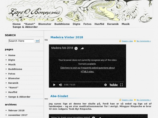The width and height of the screenshot is (158, 118).
Task: Open Husflid in sidebar pages list
Action: 13,92
